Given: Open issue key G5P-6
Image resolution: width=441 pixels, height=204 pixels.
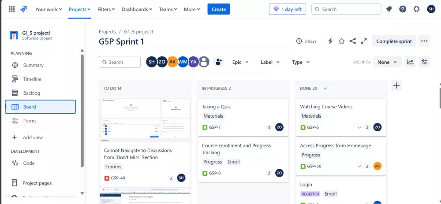Looking at the screenshot, I should click(x=313, y=127).
